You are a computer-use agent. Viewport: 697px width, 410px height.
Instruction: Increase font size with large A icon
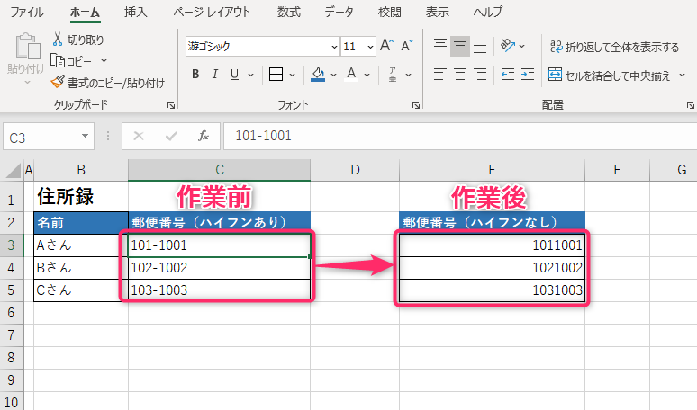pos(386,46)
